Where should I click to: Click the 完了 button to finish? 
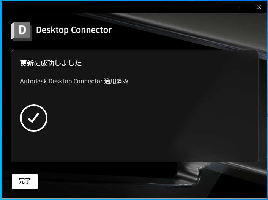(x=25, y=181)
